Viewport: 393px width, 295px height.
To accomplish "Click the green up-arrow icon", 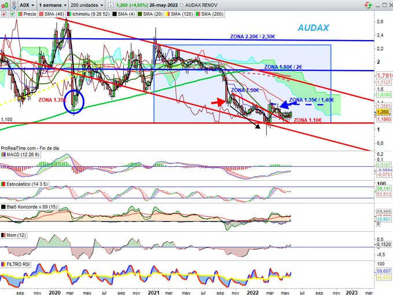I will [12, 14].
